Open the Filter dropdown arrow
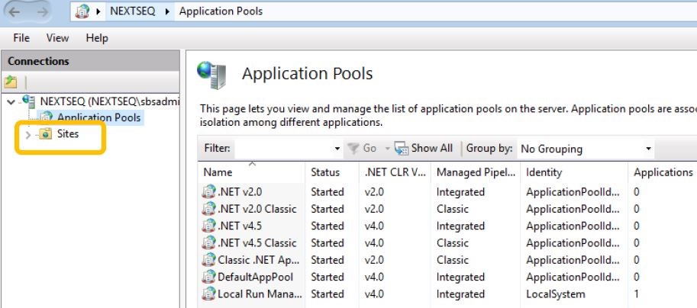697x308 pixels. 337,149
